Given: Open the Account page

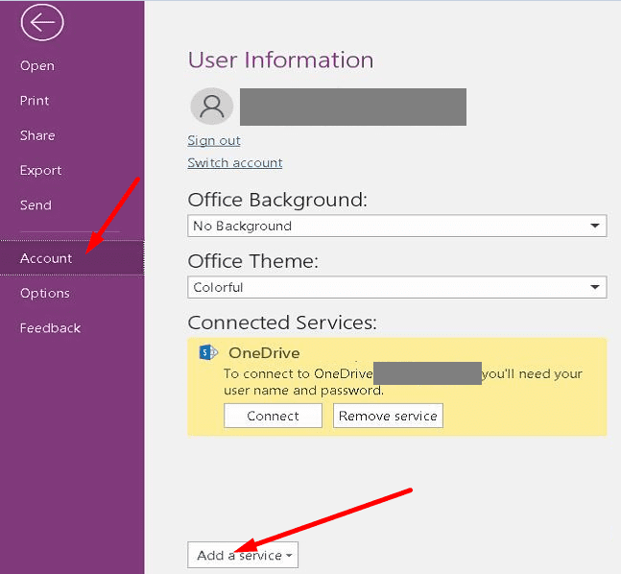Looking at the screenshot, I should (x=72, y=258).
